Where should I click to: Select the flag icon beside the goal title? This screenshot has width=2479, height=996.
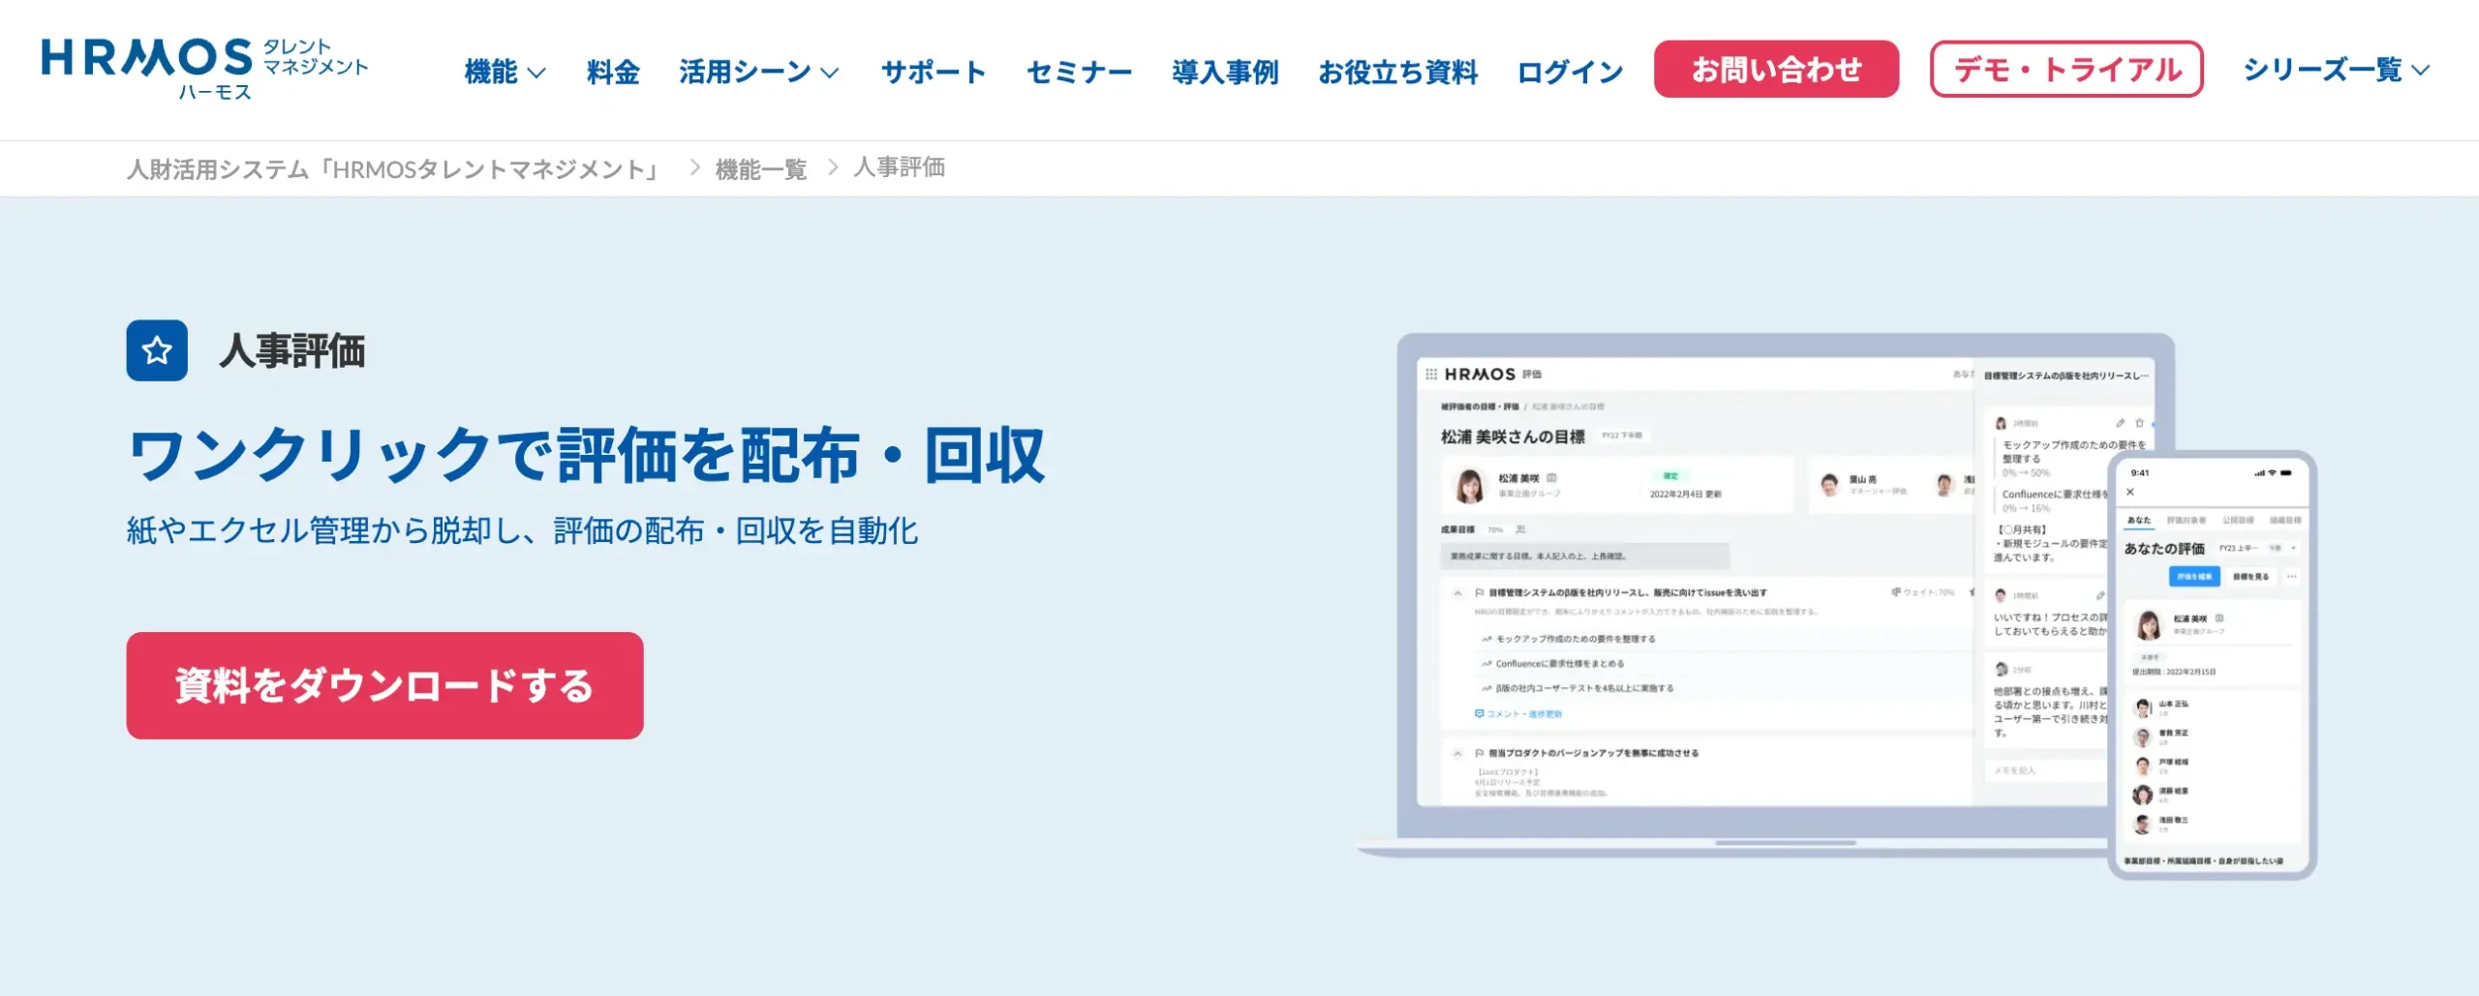click(1478, 593)
